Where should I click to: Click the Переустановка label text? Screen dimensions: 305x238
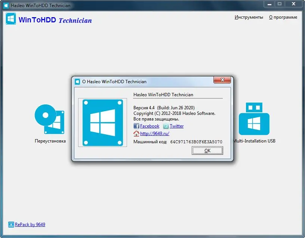(x=50, y=141)
